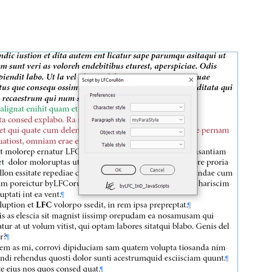This screenshot has width=272, height=272.
Task: Click the LFC signature logo icon
Action: coord(110,186)
